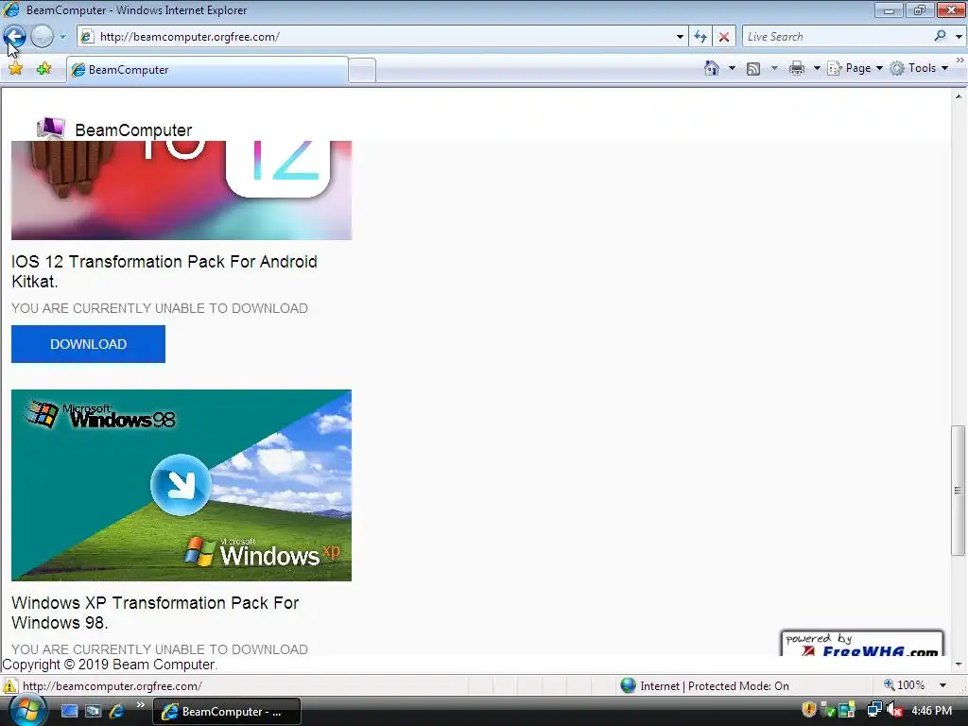Click the FreeWHA.com powered by badge

click(x=862, y=643)
